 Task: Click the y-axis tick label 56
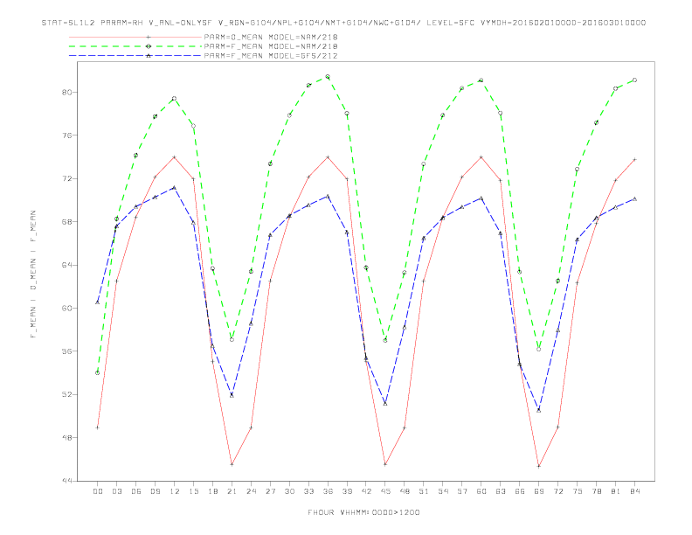pos(68,351)
